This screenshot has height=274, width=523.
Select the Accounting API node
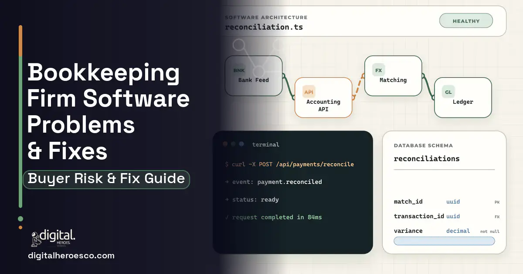[323, 97]
